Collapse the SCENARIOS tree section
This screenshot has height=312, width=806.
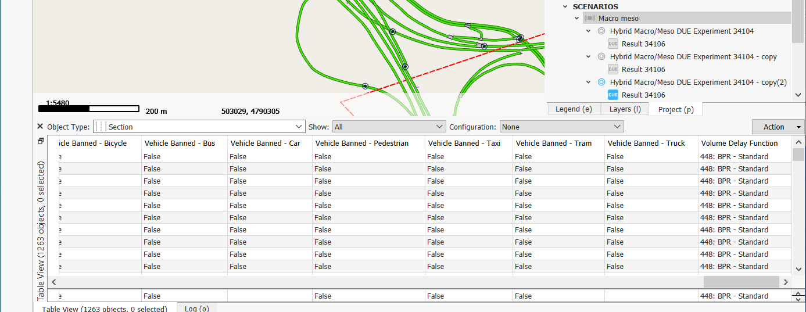565,6
